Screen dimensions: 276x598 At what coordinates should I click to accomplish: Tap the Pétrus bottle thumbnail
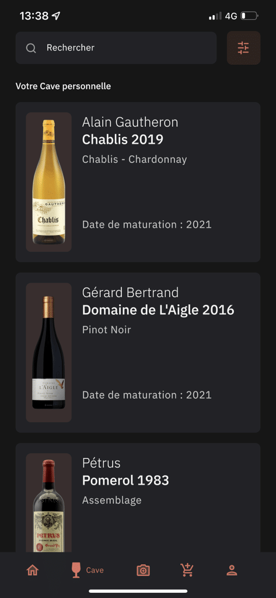(49, 503)
